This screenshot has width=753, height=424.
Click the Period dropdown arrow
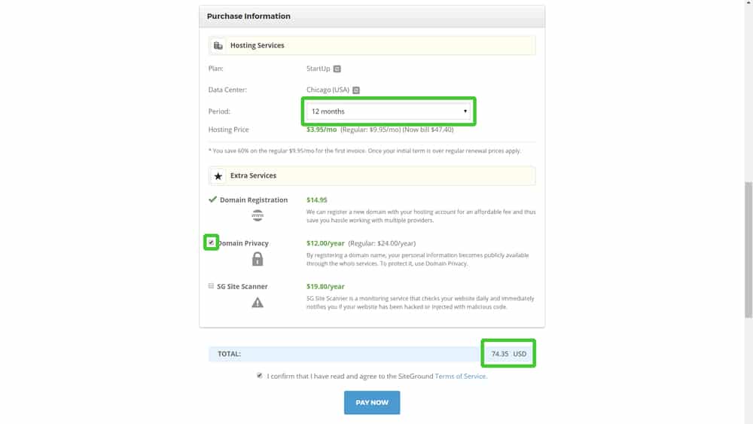pyautogui.click(x=465, y=111)
